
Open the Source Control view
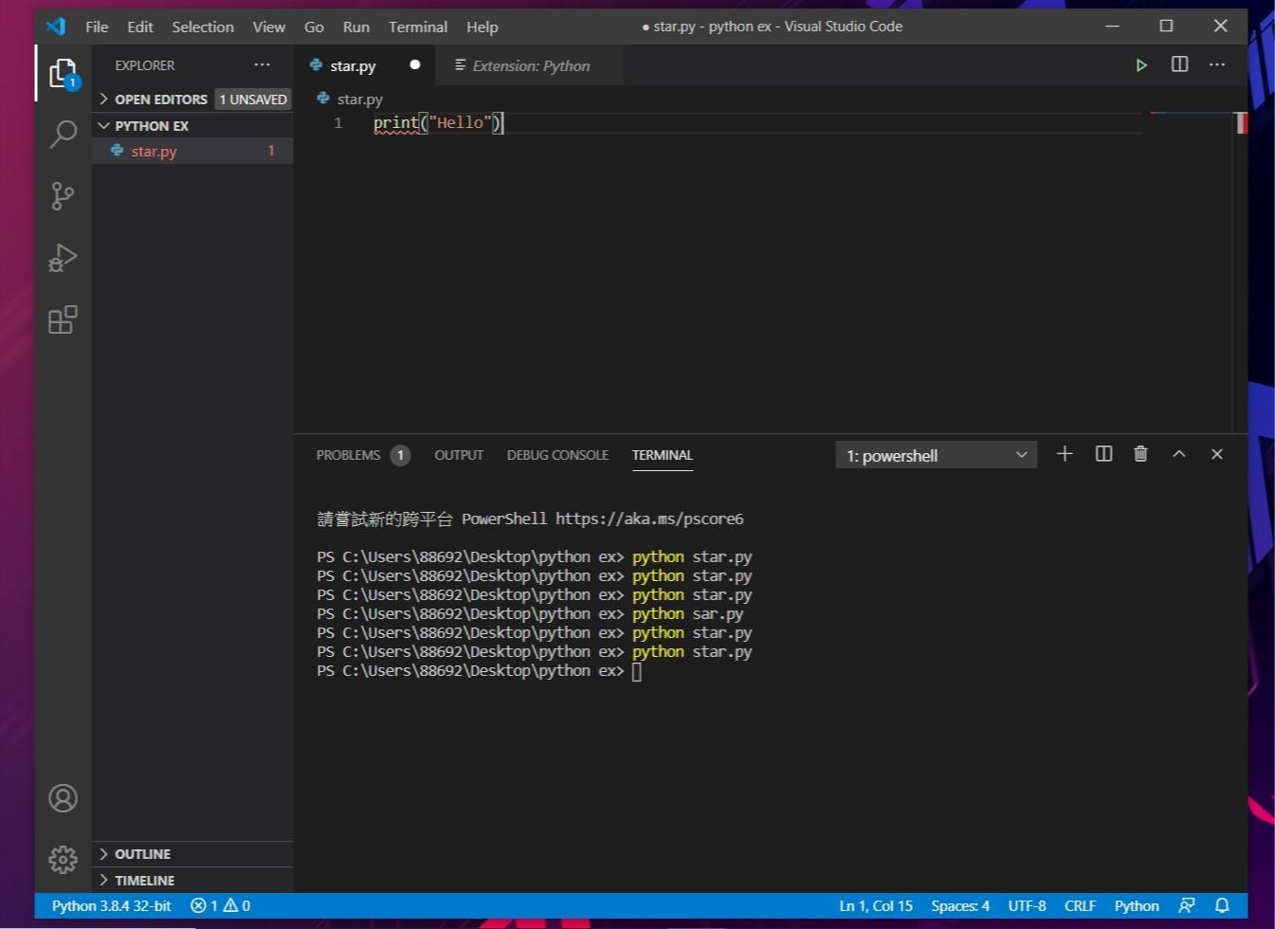63,196
